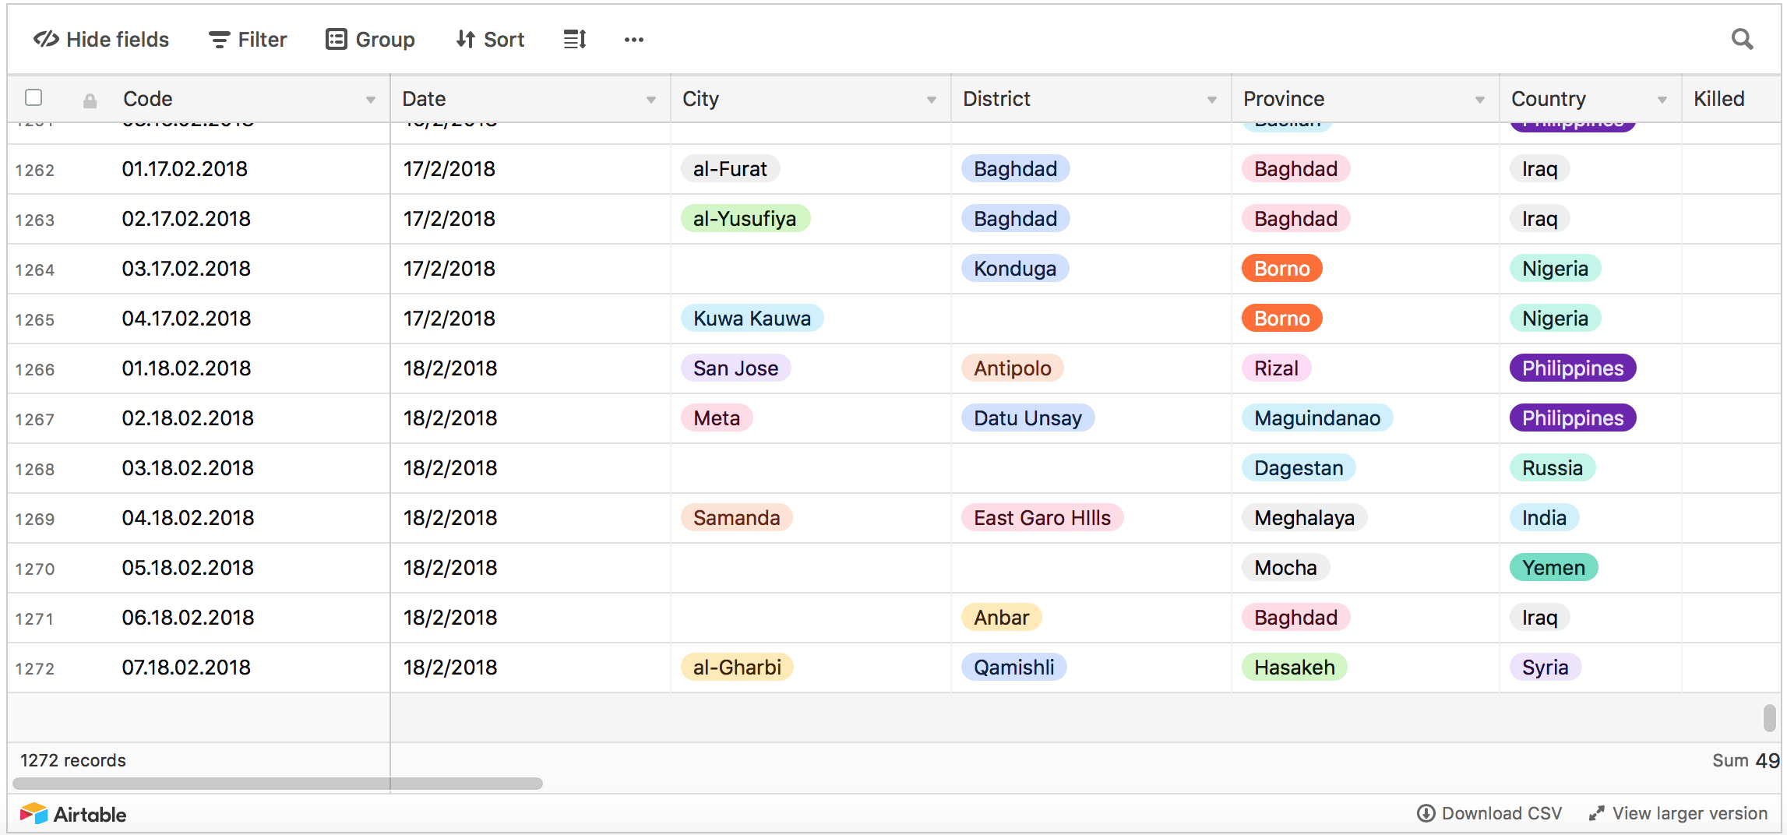This screenshot has height=835, width=1787.
Task: Click the Nigeria tag in row 1265
Action: tap(1555, 319)
